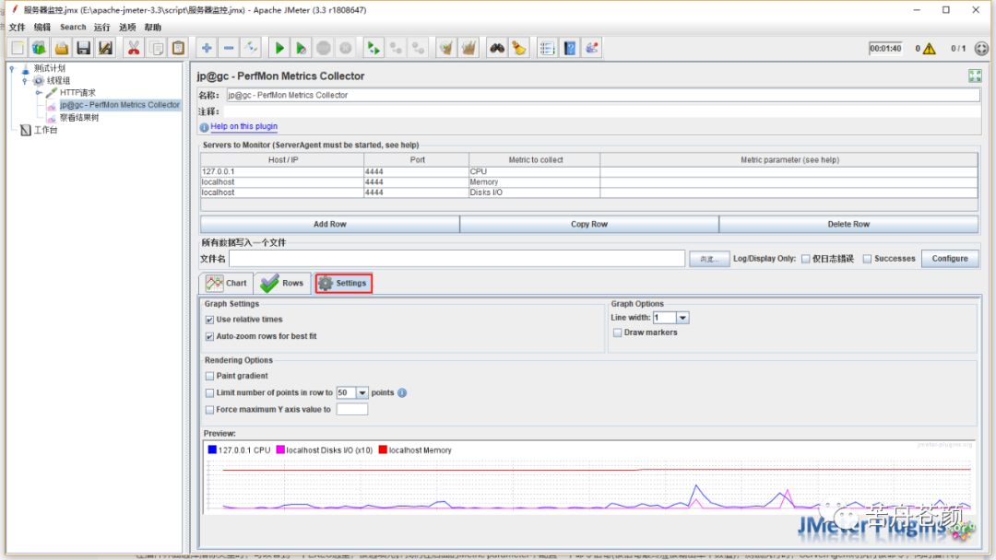Open the Help on this plugin link

point(243,127)
